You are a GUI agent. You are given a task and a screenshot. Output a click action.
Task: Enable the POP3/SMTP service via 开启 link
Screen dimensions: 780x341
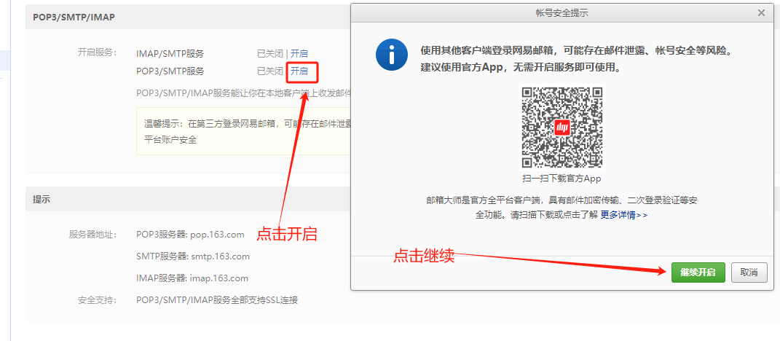pyautogui.click(x=299, y=71)
